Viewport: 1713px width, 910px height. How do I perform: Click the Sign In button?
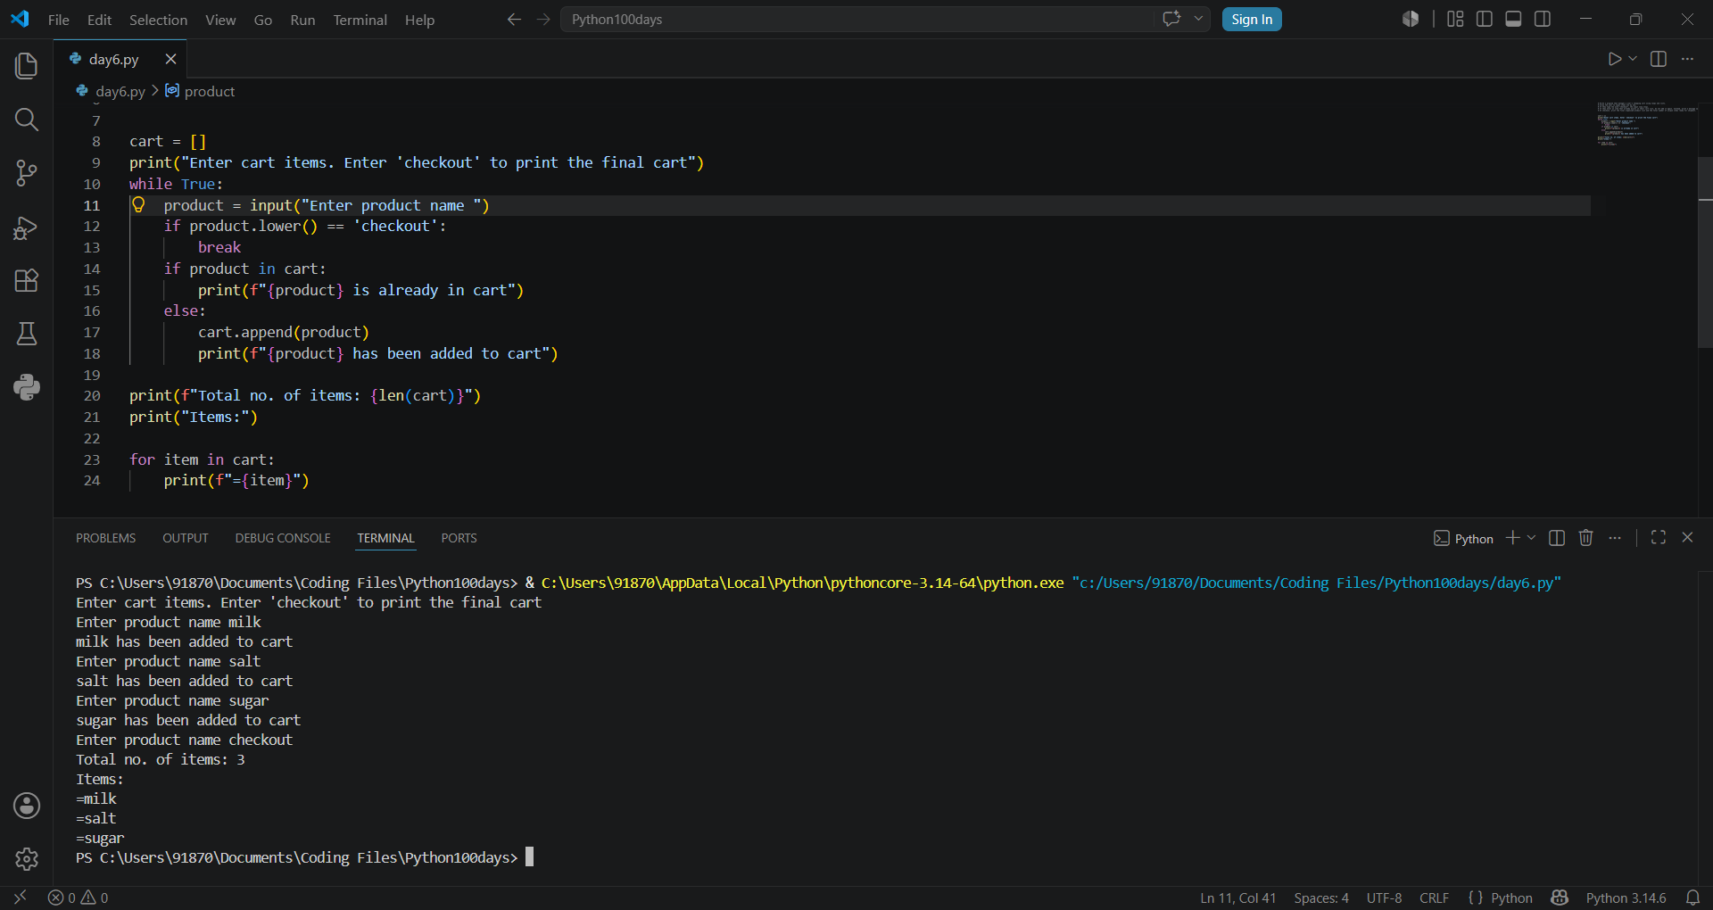pos(1252,20)
